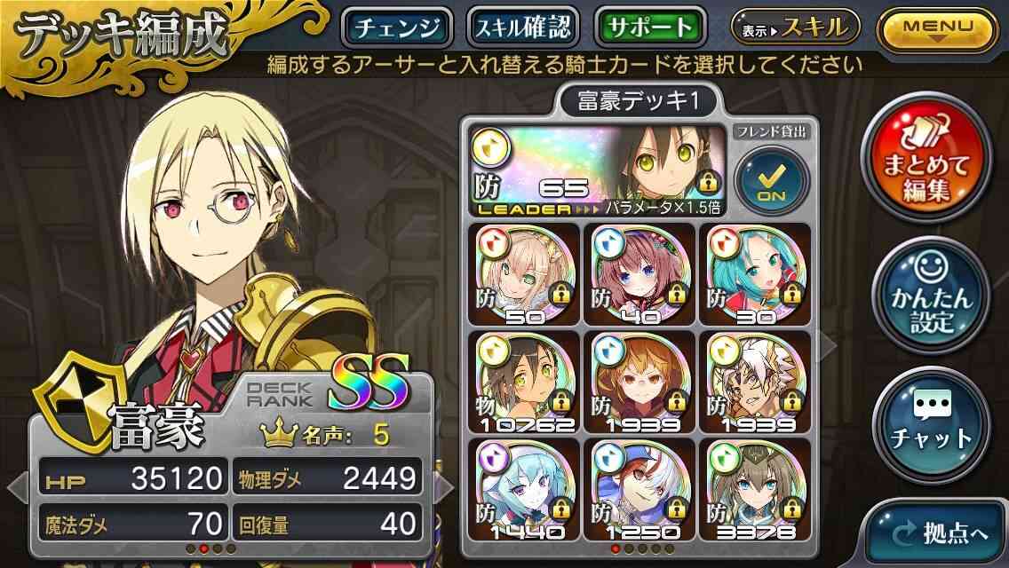Click the green サポート button
Viewport: 1009px width, 568px height.
[650, 28]
